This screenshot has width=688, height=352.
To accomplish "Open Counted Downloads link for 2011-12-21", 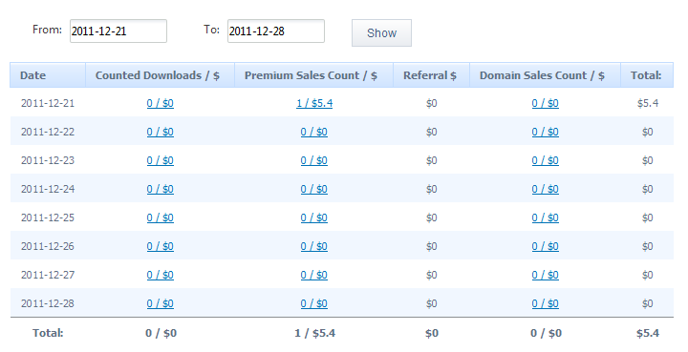I will click(161, 103).
